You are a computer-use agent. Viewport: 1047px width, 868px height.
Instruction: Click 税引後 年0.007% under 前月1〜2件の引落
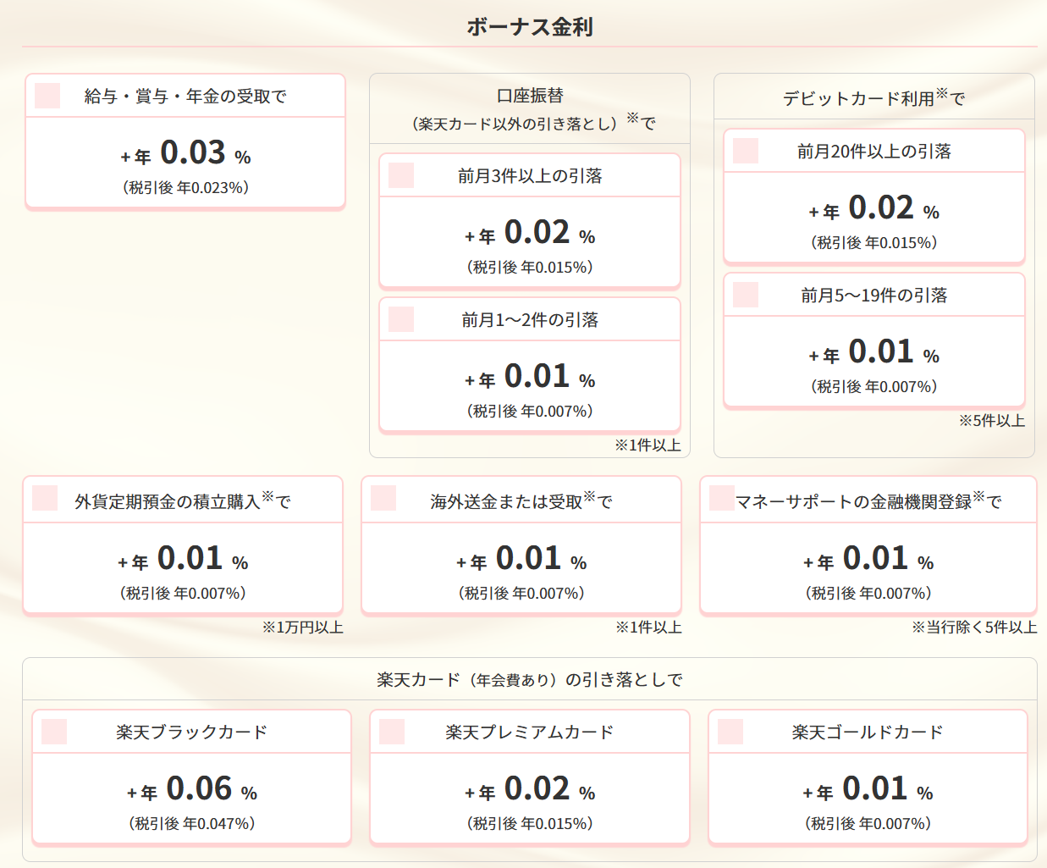coord(530,412)
